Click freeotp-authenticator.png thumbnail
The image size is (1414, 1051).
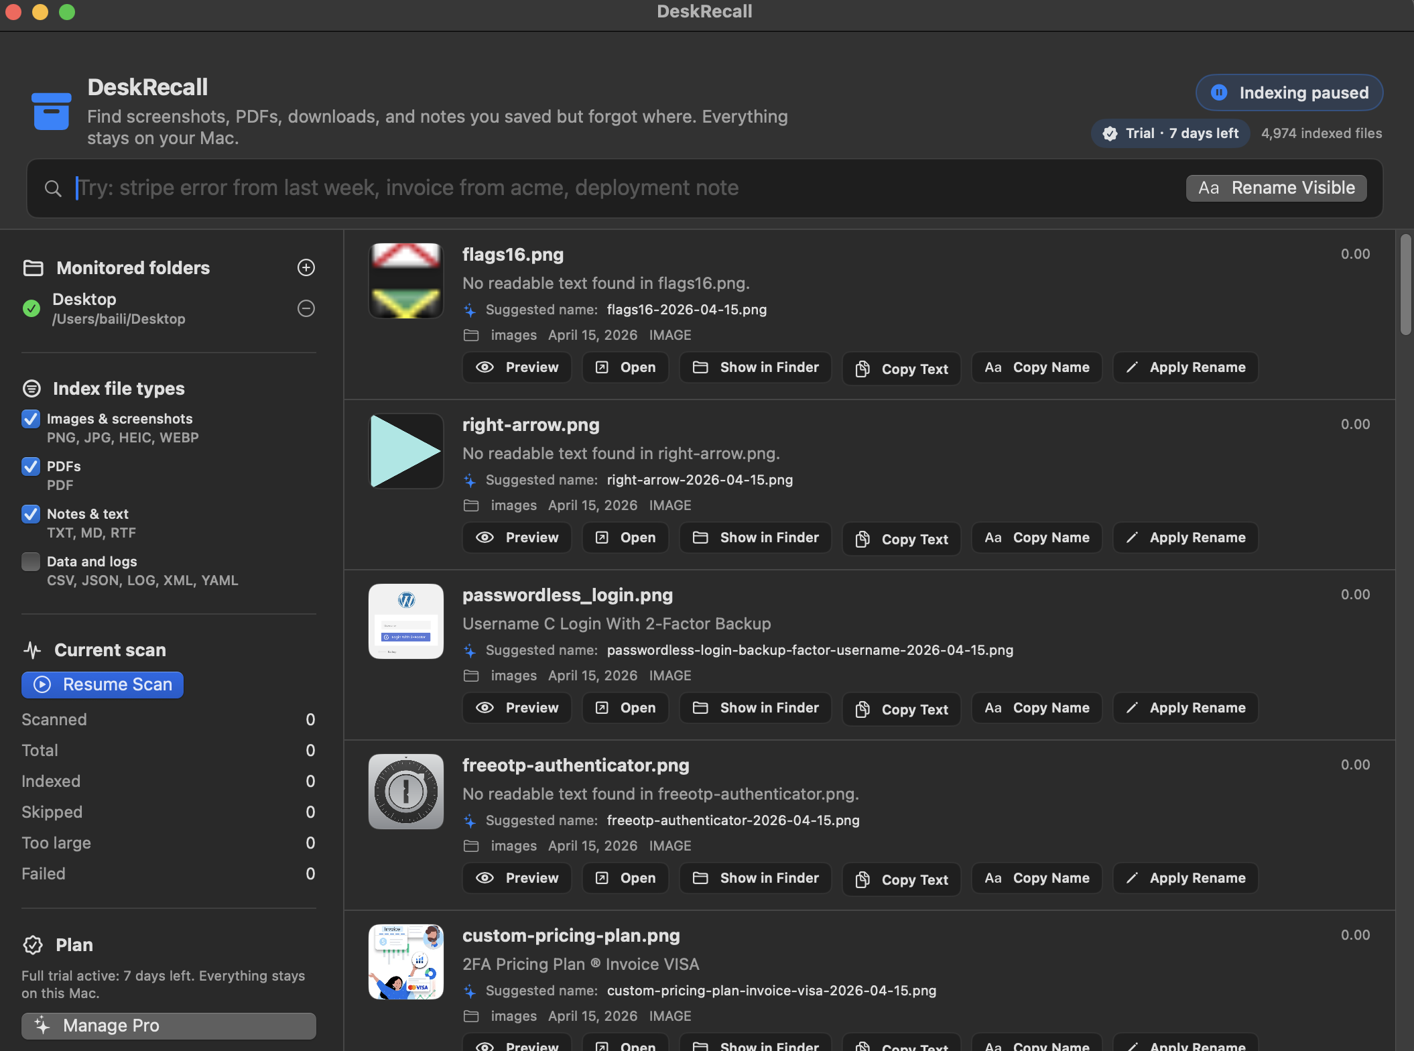pos(406,792)
